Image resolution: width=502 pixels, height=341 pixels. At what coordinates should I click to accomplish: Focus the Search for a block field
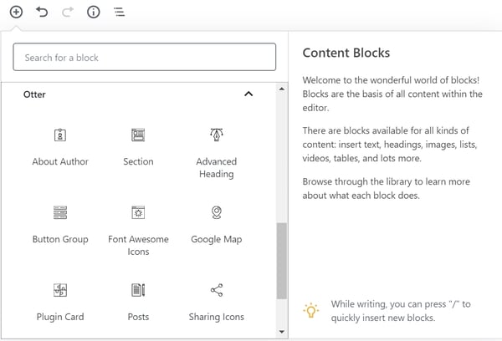pos(145,58)
